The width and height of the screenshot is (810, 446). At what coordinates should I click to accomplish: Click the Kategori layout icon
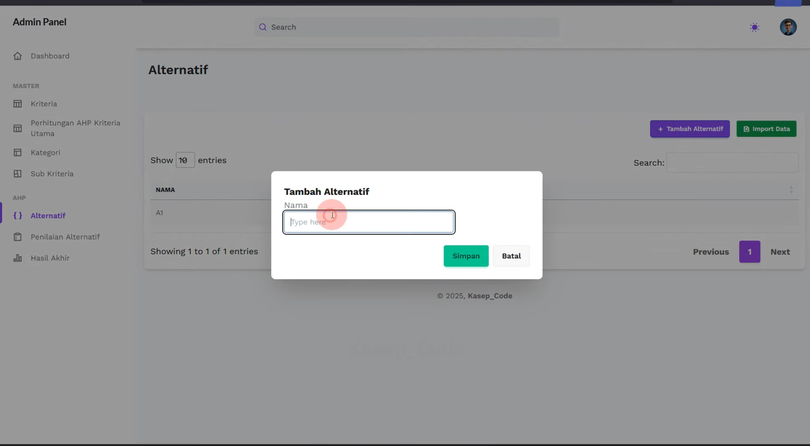17,152
